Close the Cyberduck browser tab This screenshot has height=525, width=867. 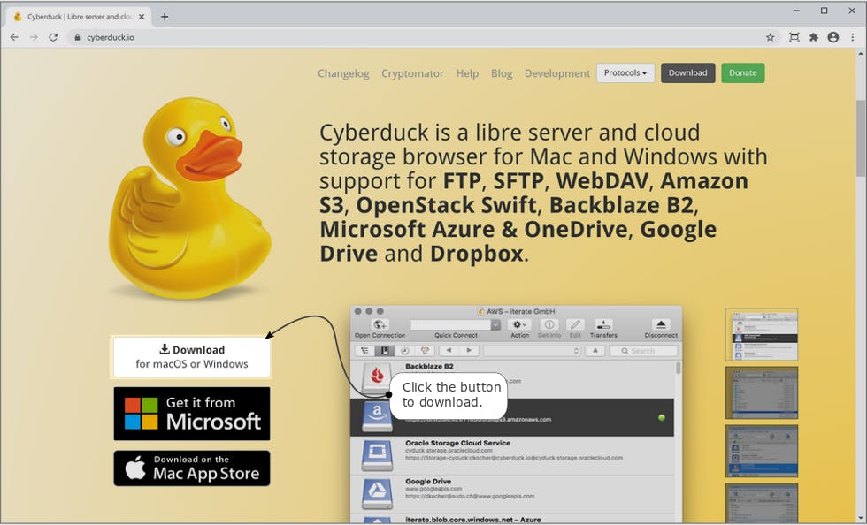point(142,17)
